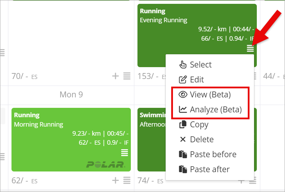Open the Morning Running workout hamburger menu
285x192 pixels.
coord(125,153)
